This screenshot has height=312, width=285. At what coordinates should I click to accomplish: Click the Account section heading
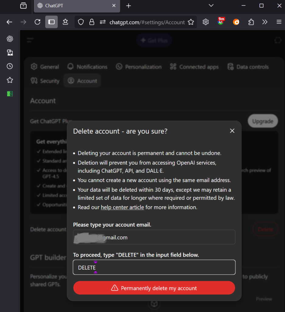43,101
